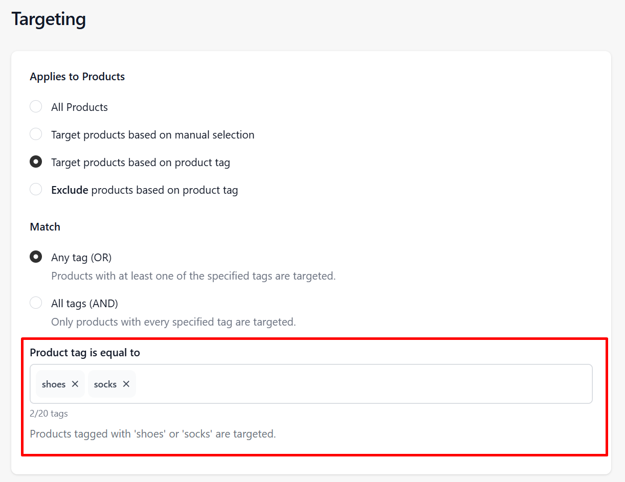This screenshot has height=482, width=625.
Task: Choose target products based on manual selection
Action: [x=36, y=134]
